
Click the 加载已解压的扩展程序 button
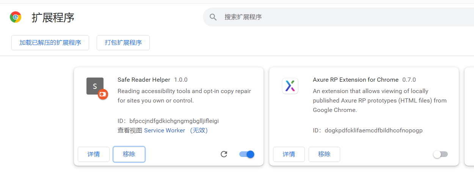50,43
